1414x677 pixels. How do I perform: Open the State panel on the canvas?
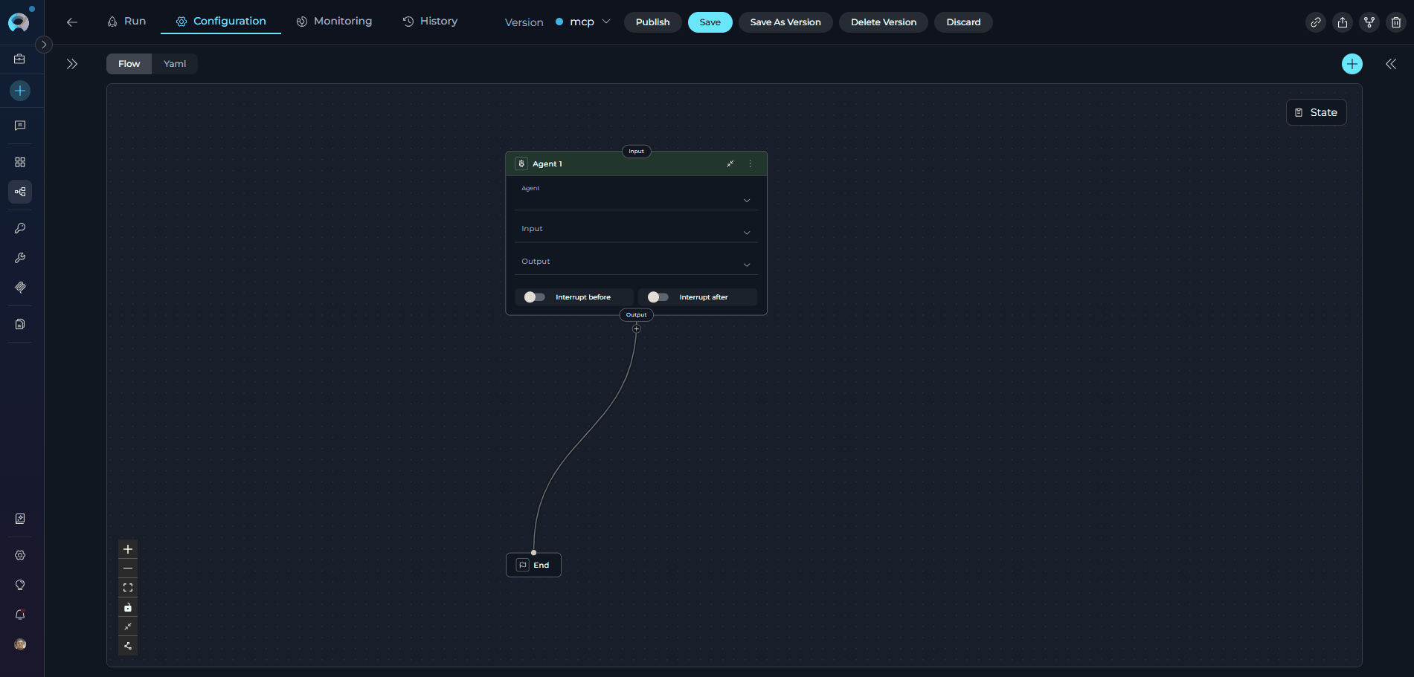pos(1316,112)
